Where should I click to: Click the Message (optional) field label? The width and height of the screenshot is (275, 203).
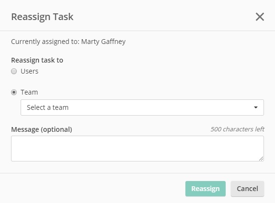click(42, 129)
